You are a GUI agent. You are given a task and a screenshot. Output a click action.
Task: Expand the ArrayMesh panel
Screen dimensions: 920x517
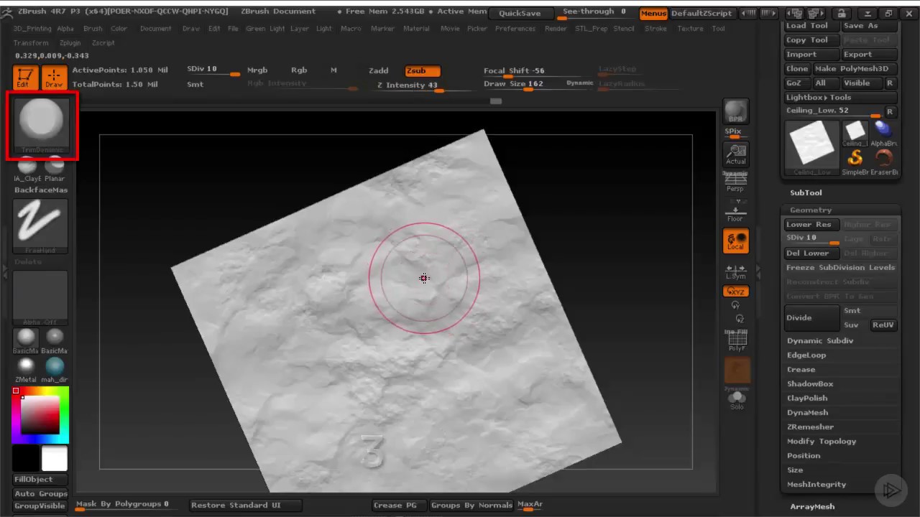click(x=812, y=507)
